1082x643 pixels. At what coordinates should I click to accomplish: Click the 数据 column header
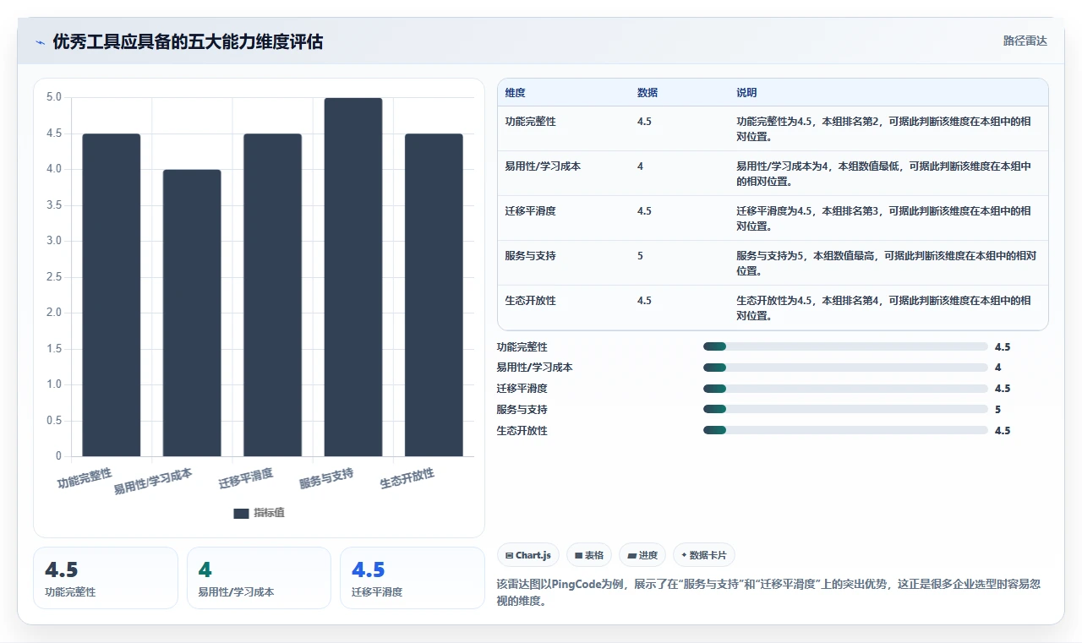pos(648,93)
